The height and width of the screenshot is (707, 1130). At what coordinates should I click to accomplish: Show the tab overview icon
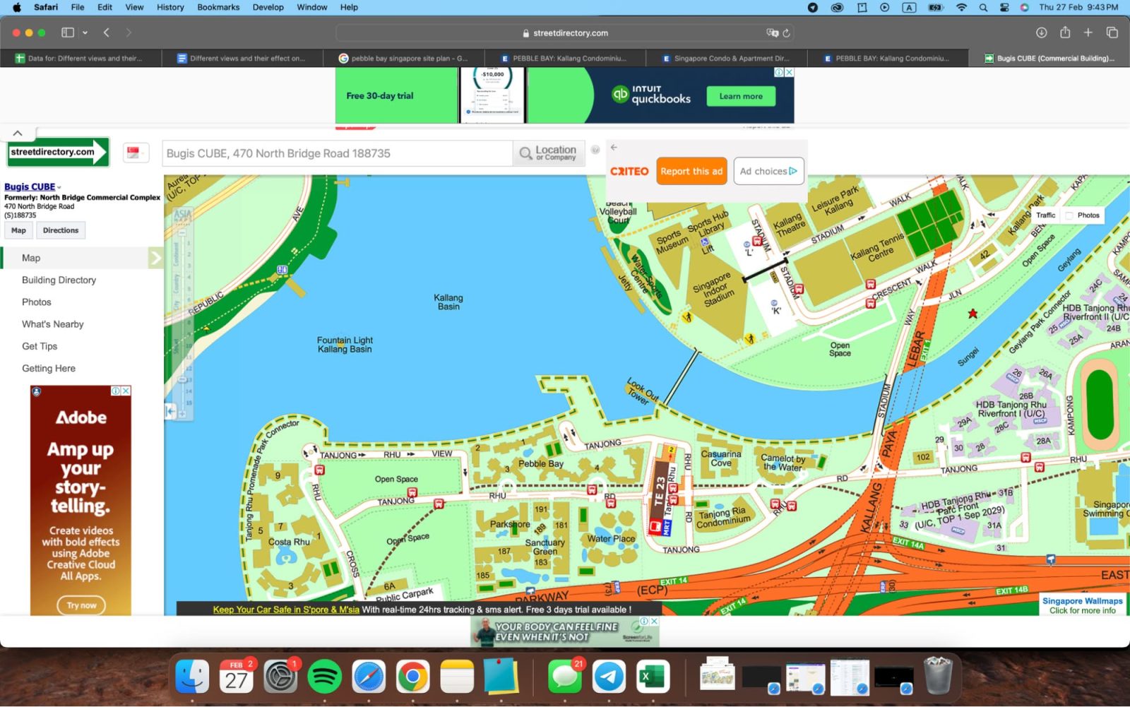tap(1112, 32)
